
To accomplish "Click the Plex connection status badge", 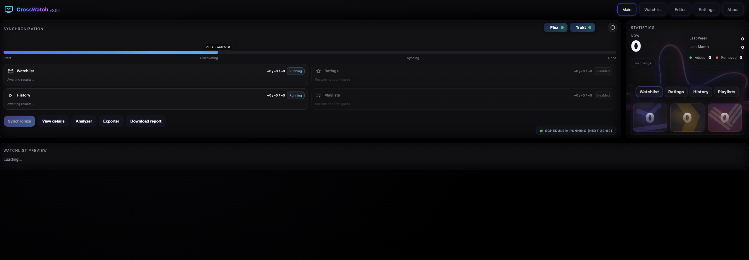I will coord(556,27).
